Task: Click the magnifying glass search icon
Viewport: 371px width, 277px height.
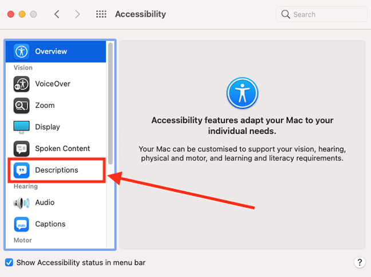Action: pyautogui.click(x=286, y=14)
